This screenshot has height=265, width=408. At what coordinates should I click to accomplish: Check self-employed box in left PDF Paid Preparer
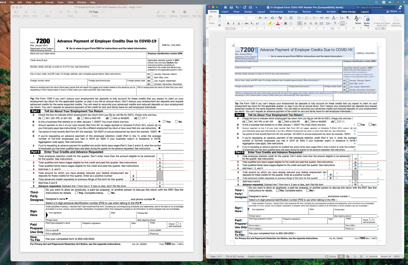pos(177,224)
